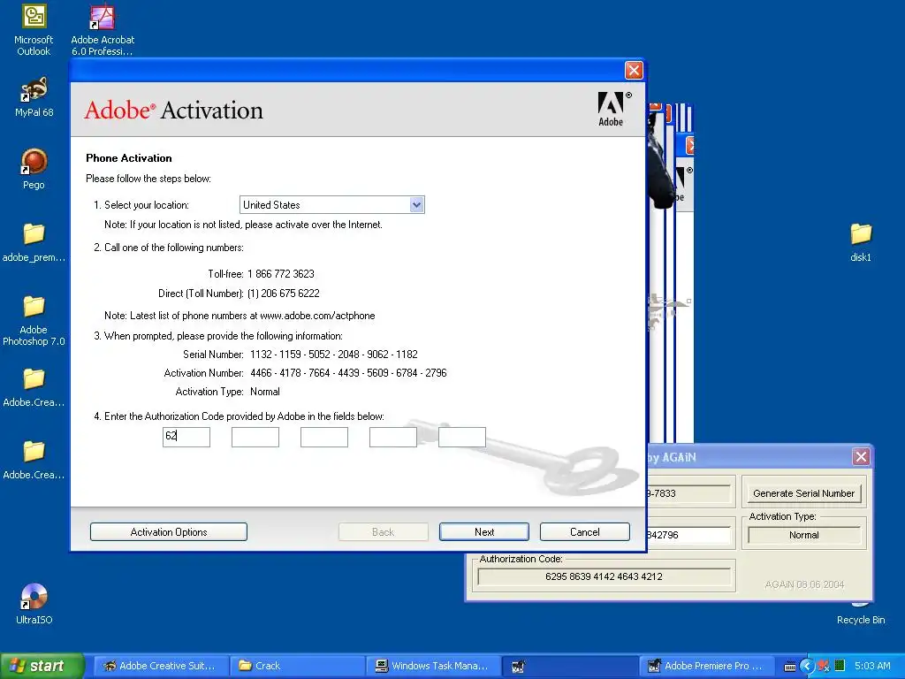Open Microsoft Outlook desktop icon
Image resolution: width=905 pixels, height=679 pixels.
point(34,29)
